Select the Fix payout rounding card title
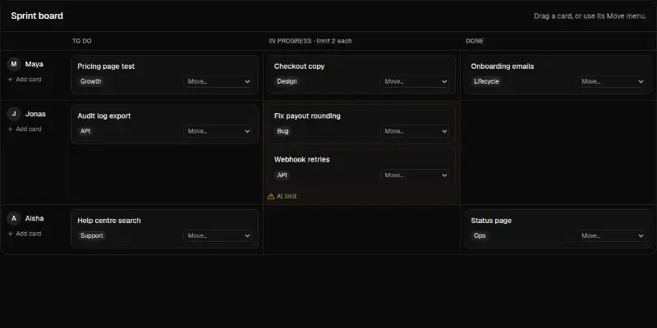Image resolution: width=657 pixels, height=328 pixels. 307,116
